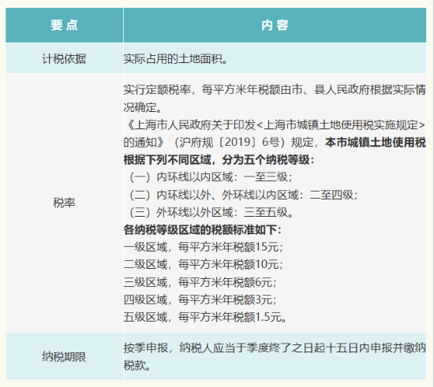Click the line （二）内环线以外、外环线以内区域
The height and width of the screenshot is (387, 434).
pos(243,195)
